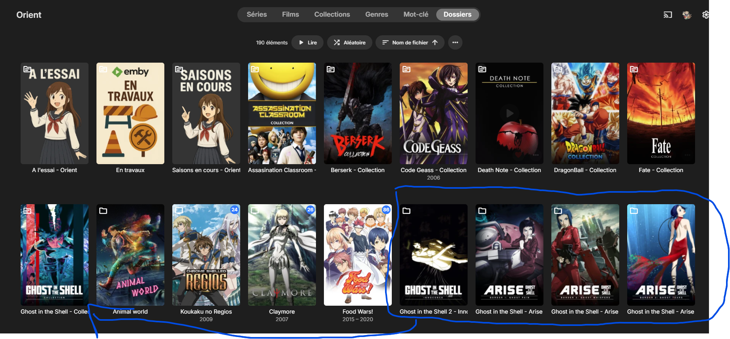This screenshot has width=730, height=339.
Task: Click the Lire play button
Action: click(x=307, y=42)
